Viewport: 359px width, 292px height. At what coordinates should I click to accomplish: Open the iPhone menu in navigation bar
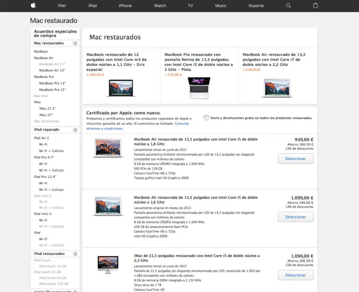pos(125,6)
